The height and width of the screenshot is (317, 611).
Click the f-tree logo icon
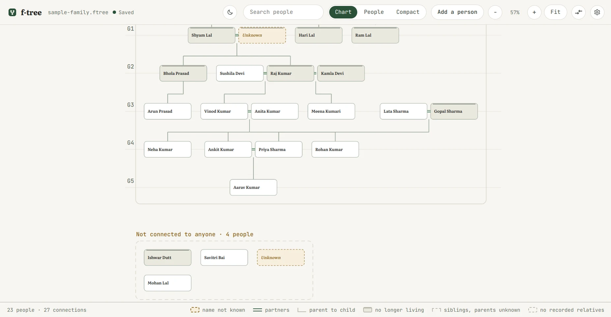click(12, 12)
